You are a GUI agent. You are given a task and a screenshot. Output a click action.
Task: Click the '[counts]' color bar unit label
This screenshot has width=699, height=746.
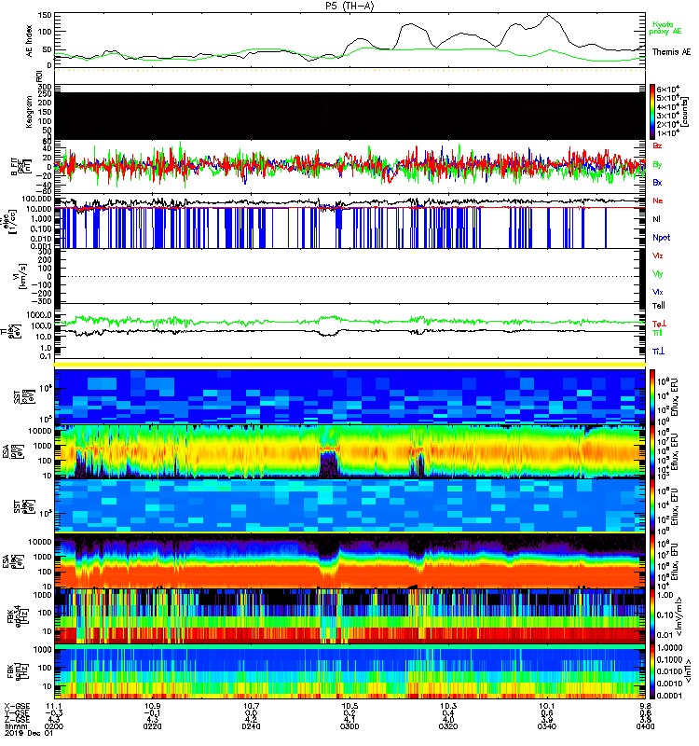686,112
